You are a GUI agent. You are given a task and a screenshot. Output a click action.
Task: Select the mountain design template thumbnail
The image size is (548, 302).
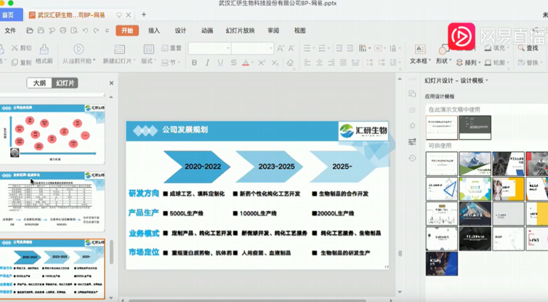point(474,163)
